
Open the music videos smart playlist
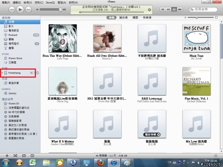pos(20,121)
